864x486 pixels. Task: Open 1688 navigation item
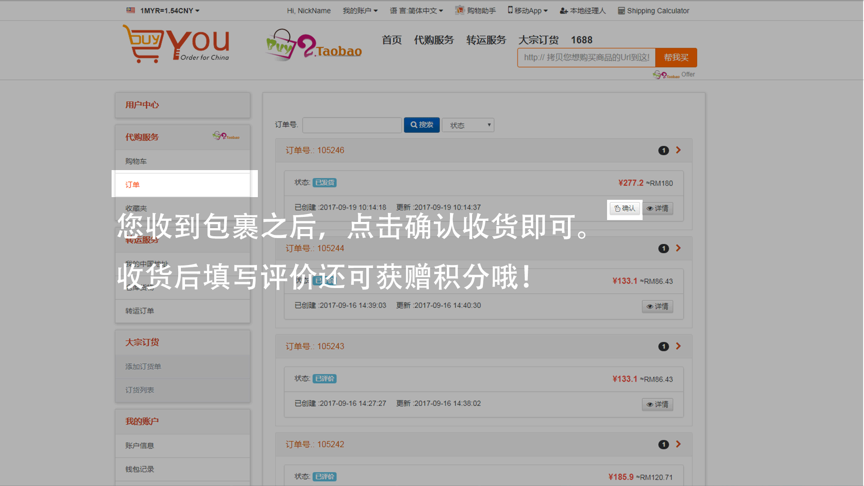581,40
